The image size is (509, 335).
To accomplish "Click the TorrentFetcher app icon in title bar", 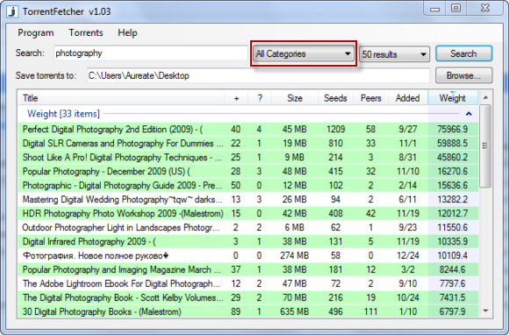I will (12, 11).
